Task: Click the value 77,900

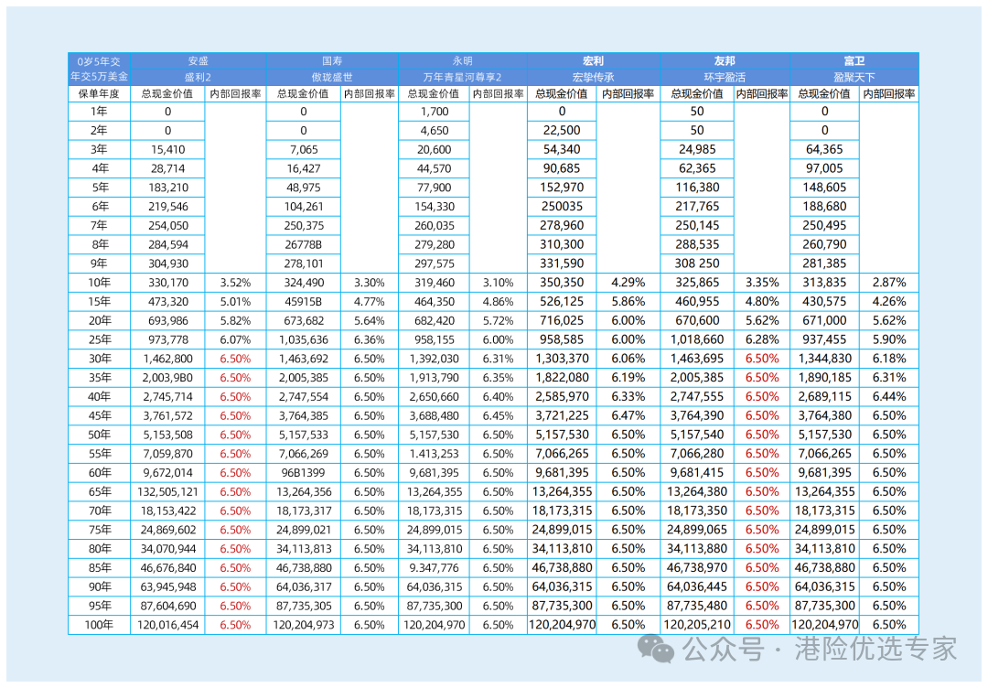Action: coord(435,188)
